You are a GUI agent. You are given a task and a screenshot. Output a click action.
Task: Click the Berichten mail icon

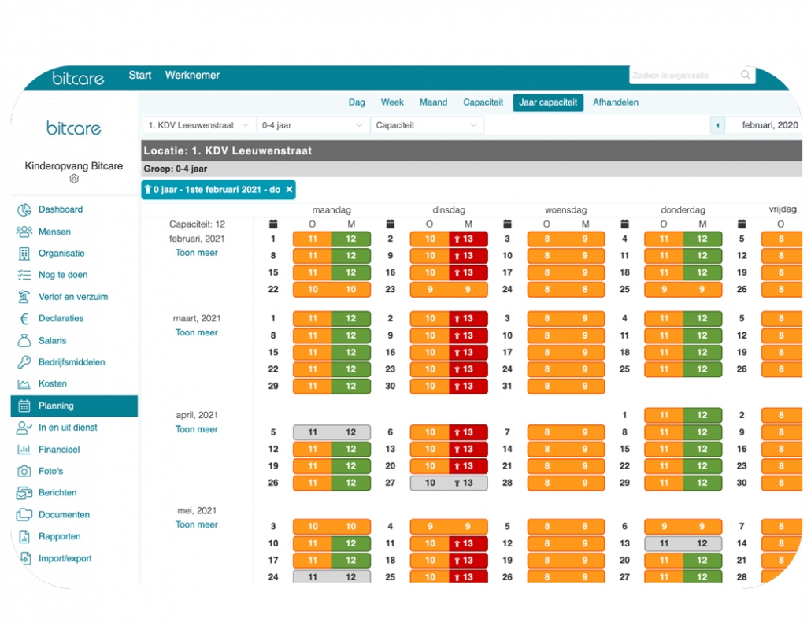(x=24, y=493)
